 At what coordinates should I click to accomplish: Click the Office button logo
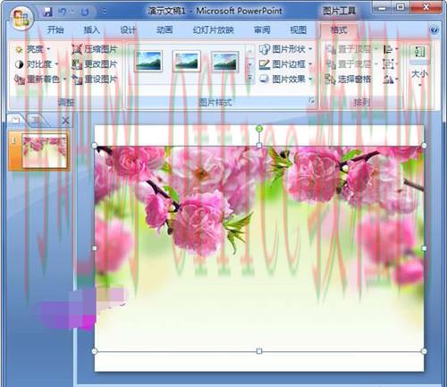click(x=21, y=18)
